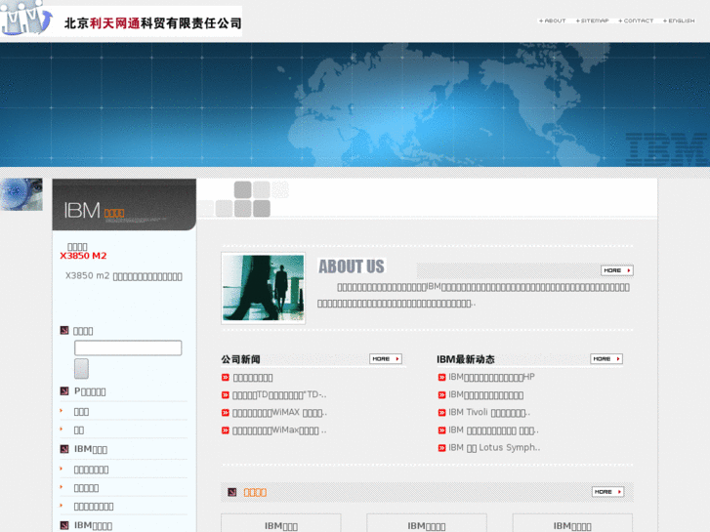Click red arrow icon beside IBM news ending HP

click(442, 377)
